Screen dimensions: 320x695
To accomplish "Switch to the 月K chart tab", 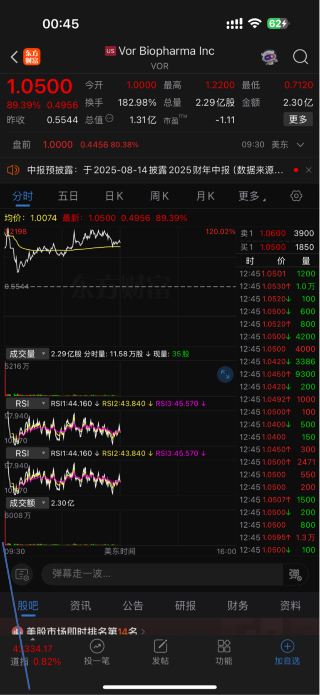I will 205,196.
